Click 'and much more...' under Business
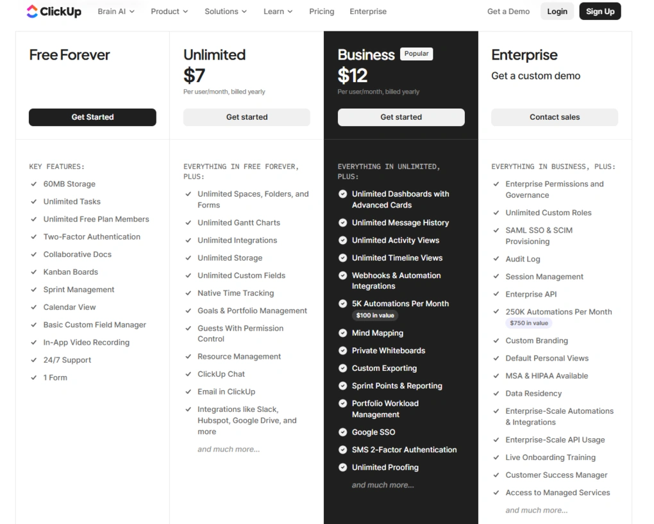654x524 pixels. [x=383, y=485]
